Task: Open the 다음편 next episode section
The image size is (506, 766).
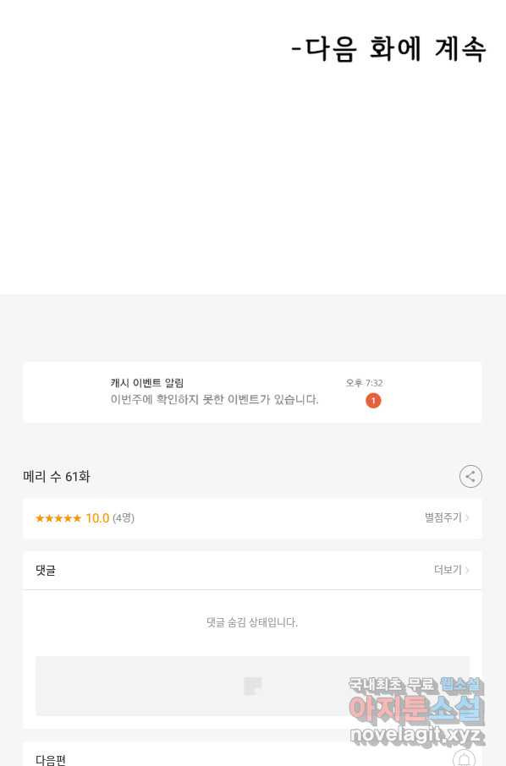Action: 51,759
